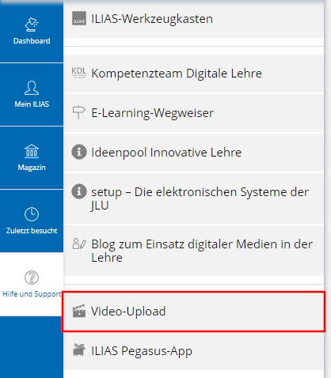Click the info icon beside setup entry
This screenshot has height=378, width=331.
pos(79,191)
